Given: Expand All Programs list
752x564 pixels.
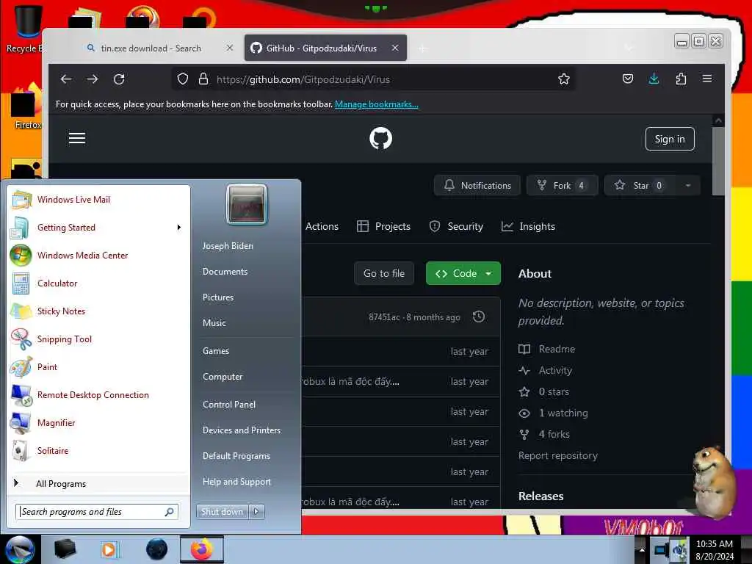Looking at the screenshot, I should (x=99, y=483).
